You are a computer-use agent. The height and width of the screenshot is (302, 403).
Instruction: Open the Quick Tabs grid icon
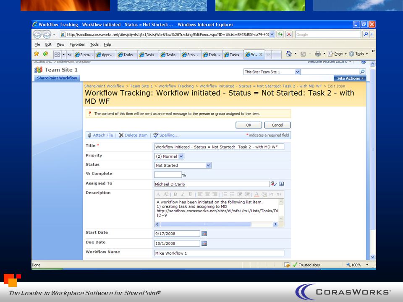(57, 55)
